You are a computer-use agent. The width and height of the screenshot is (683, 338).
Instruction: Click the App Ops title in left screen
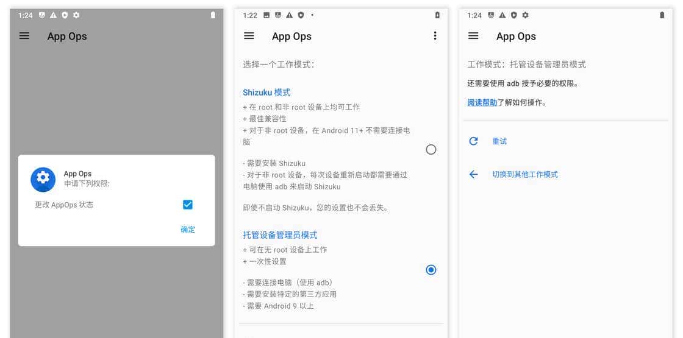pyautogui.click(x=67, y=37)
